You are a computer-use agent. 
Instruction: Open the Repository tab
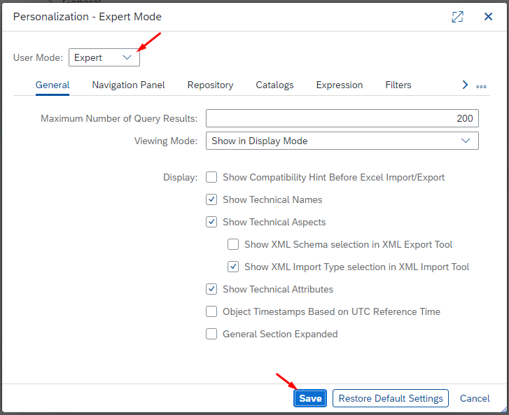coord(210,85)
